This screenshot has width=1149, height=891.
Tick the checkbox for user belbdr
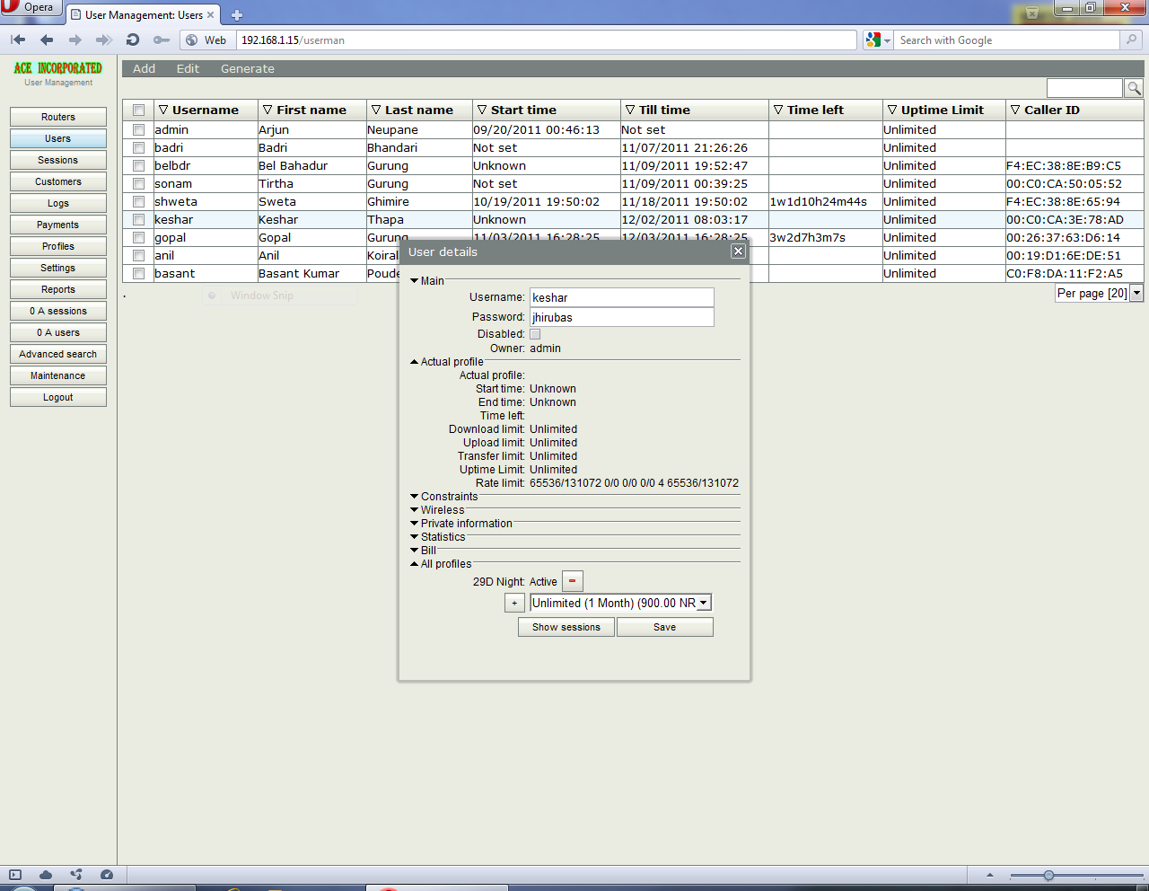coord(138,165)
